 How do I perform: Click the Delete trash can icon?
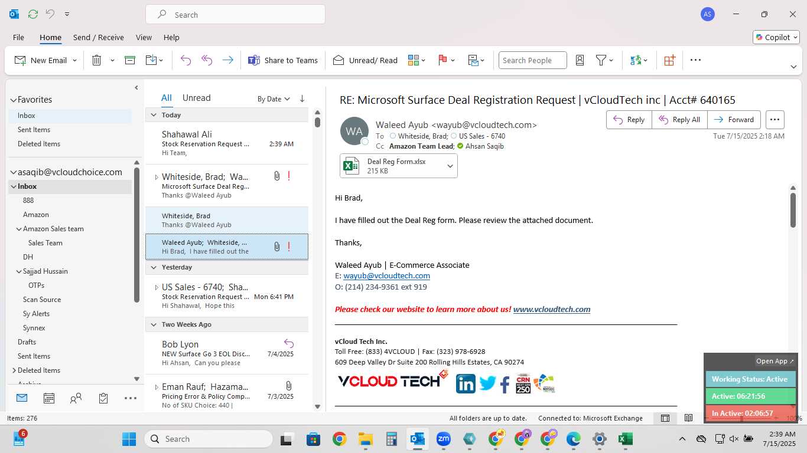point(97,60)
